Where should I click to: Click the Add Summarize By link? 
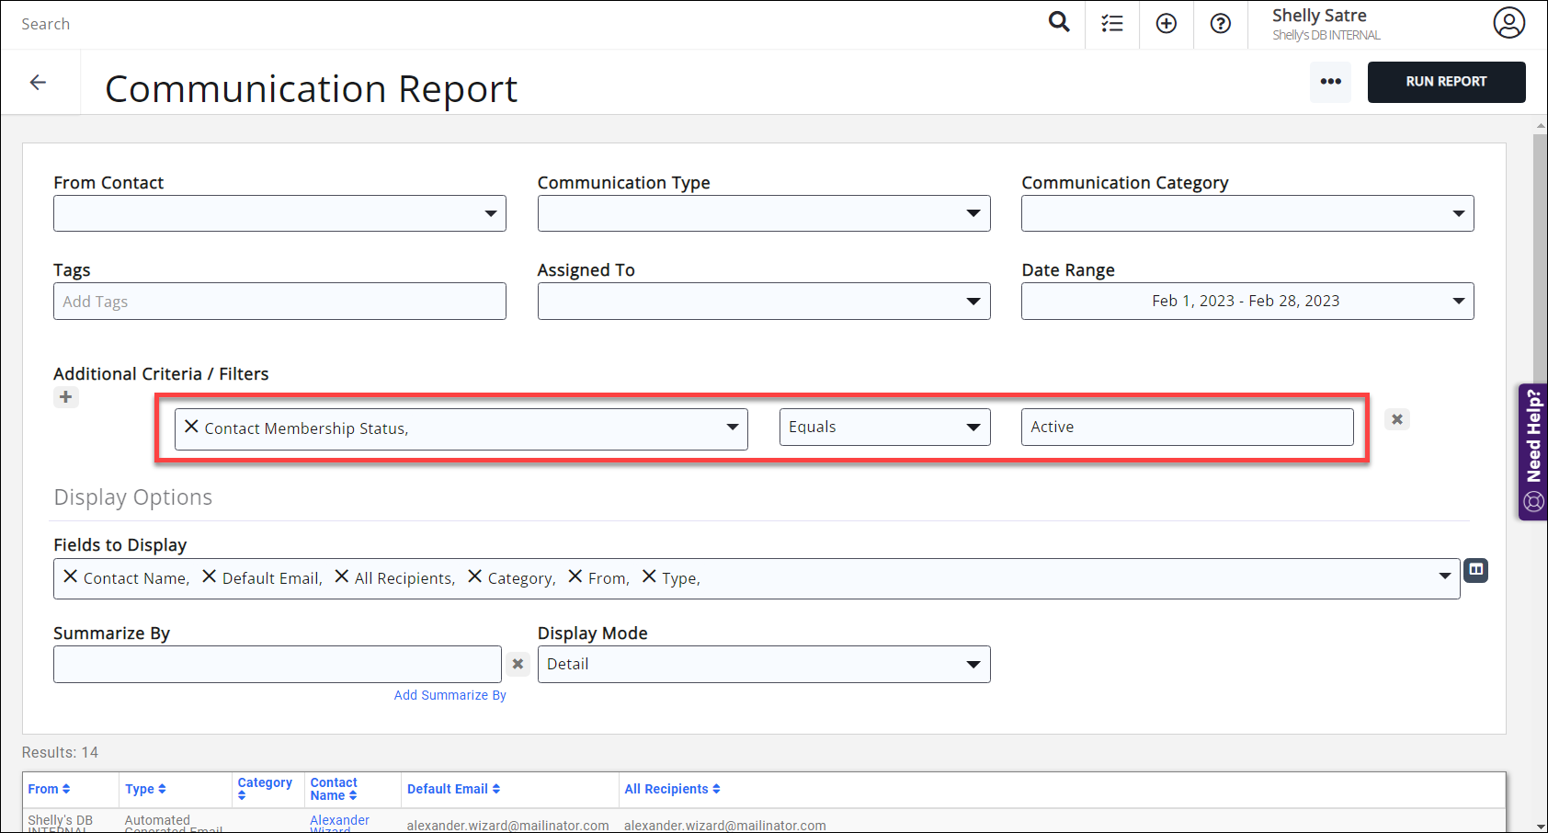click(x=450, y=695)
